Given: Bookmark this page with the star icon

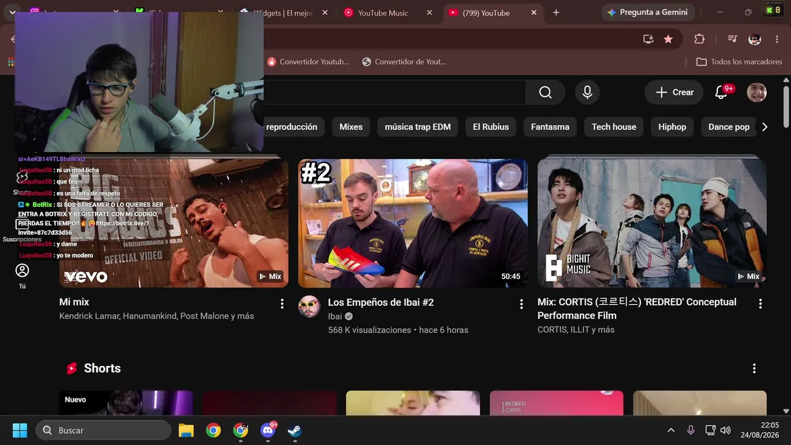Looking at the screenshot, I should [x=668, y=39].
